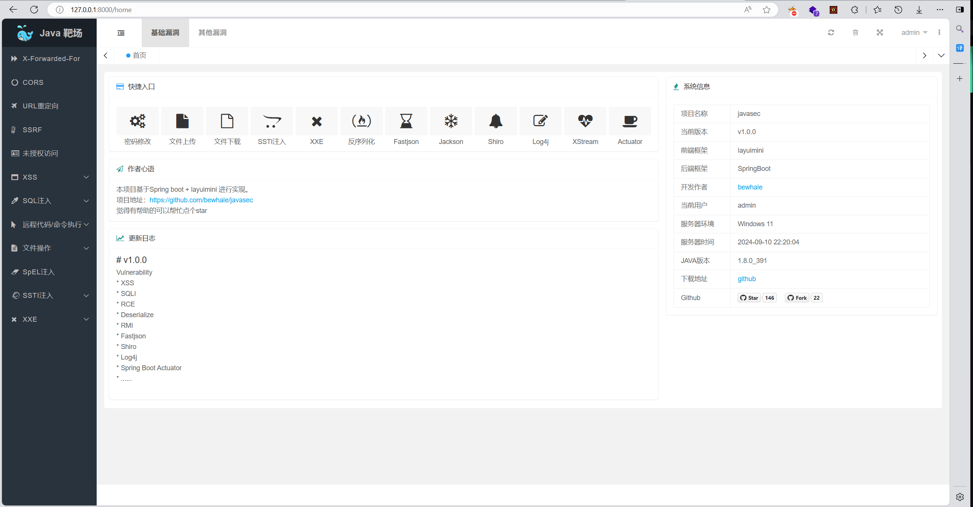Click the XStream heartbeat icon
973x507 pixels.
click(585, 121)
